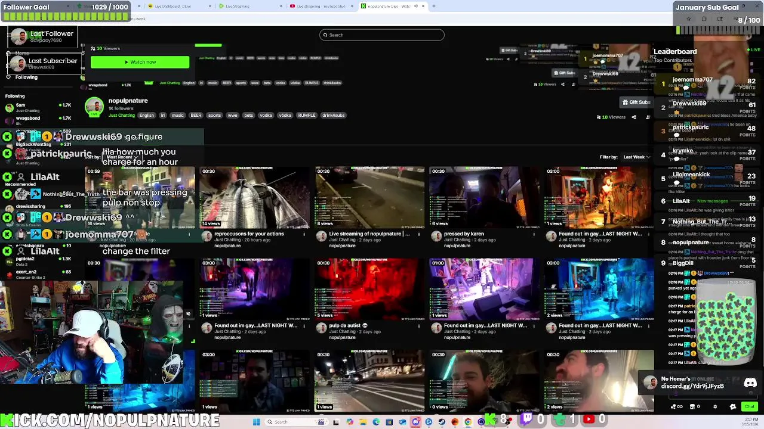
Task: Open three-dot menu for 'pressed by karen' clip
Action: 534,234
